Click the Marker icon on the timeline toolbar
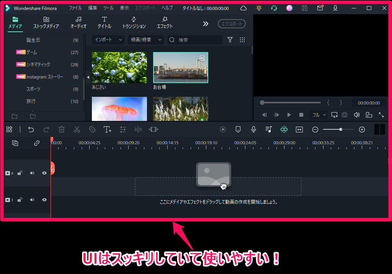Viewport: 392px width, 274px height. point(238,129)
